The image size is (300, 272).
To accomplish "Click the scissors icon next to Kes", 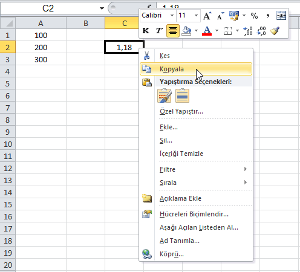I will click(x=147, y=56).
